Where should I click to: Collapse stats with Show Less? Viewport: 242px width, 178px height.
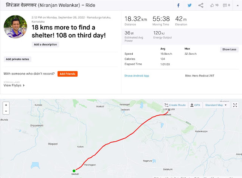pos(229,49)
